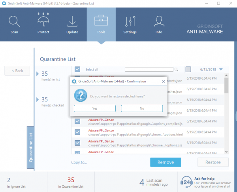Uncheck the options.html item checkbox
237x192 pixels.
[77, 132]
